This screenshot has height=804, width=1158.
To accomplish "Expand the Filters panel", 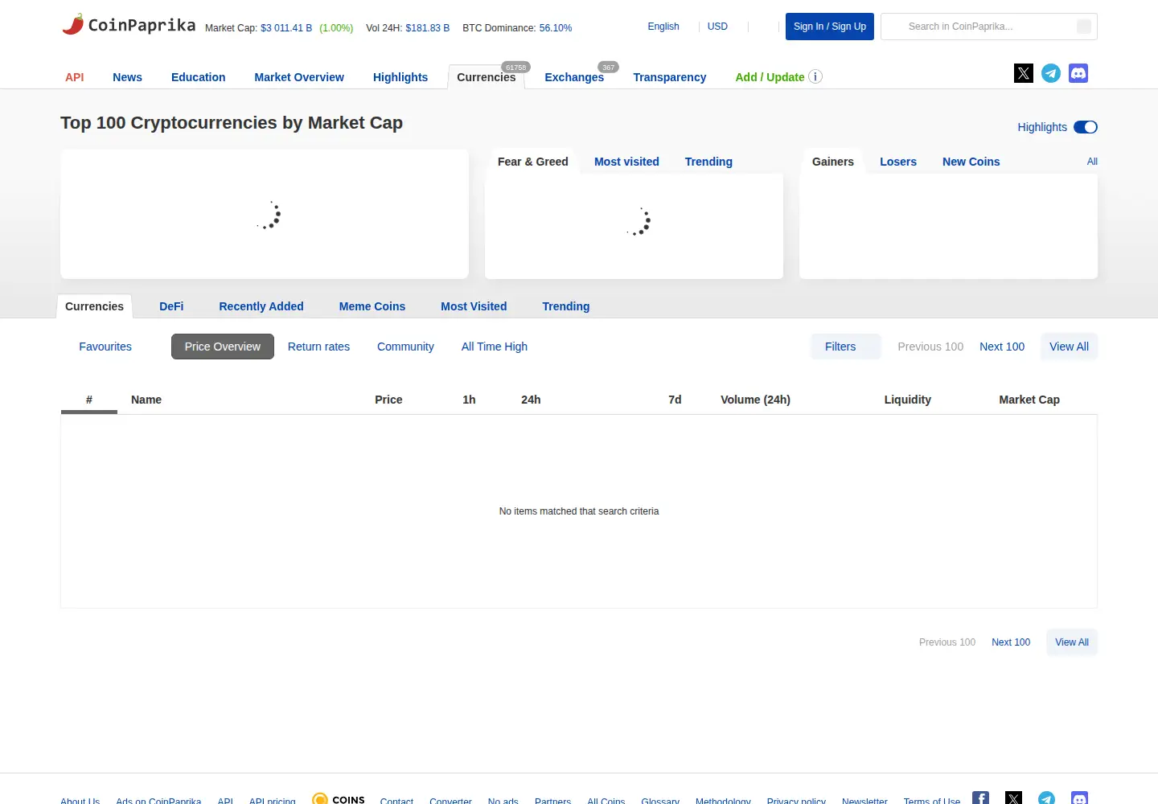I will pos(845,347).
